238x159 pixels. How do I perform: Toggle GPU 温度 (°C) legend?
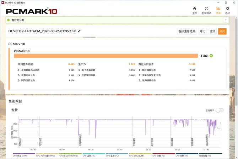coord(117,155)
